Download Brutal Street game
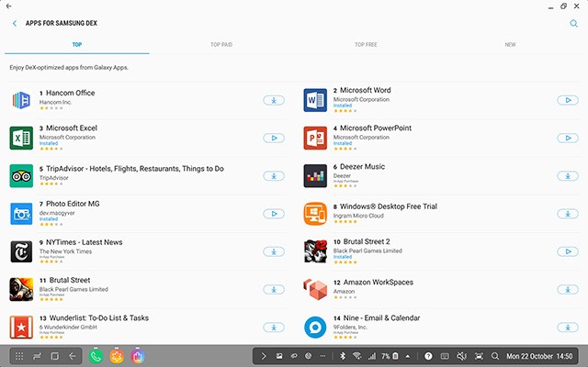 click(x=274, y=290)
